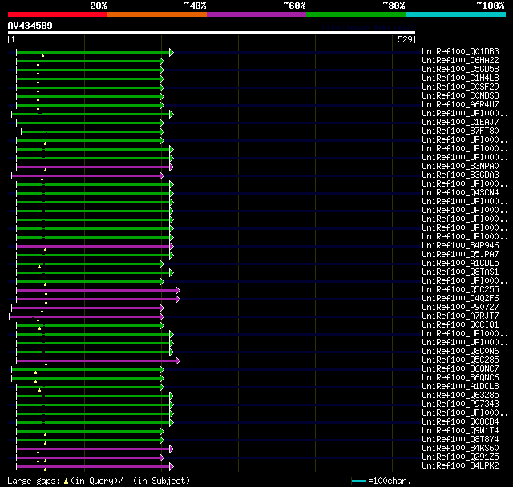Select the UniRef100_Q9W1T4 label
Screen dimensions: 513x487
(x=460, y=431)
